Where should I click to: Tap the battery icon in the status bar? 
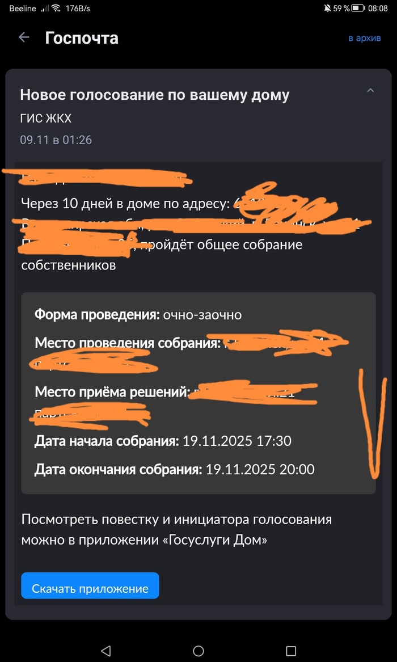(358, 9)
